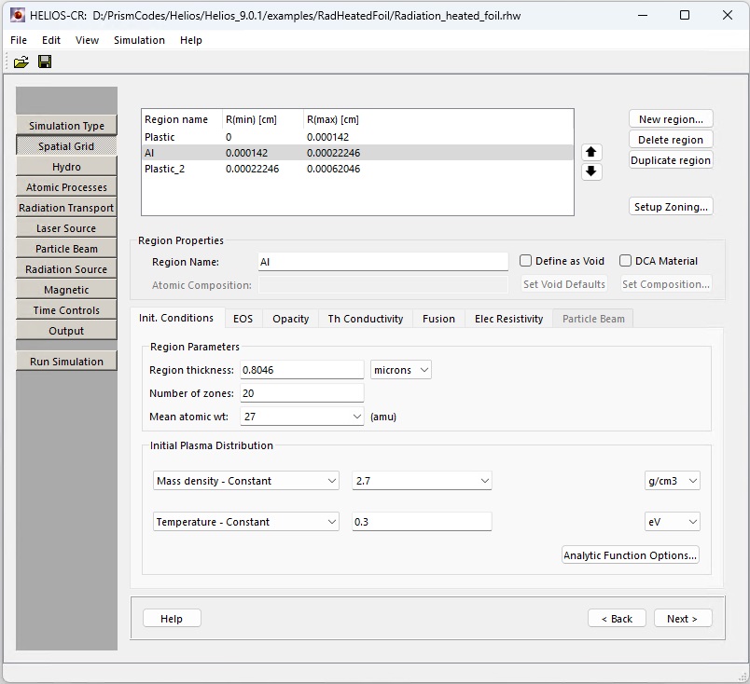The image size is (750, 684).
Task: Open the Simulation menu
Action: [x=139, y=40]
